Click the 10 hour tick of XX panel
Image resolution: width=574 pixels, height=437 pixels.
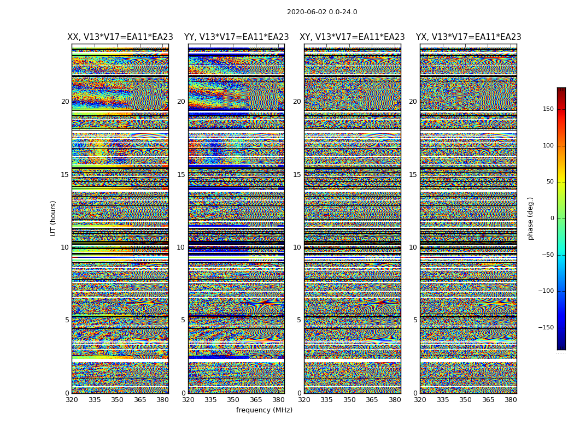point(65,247)
